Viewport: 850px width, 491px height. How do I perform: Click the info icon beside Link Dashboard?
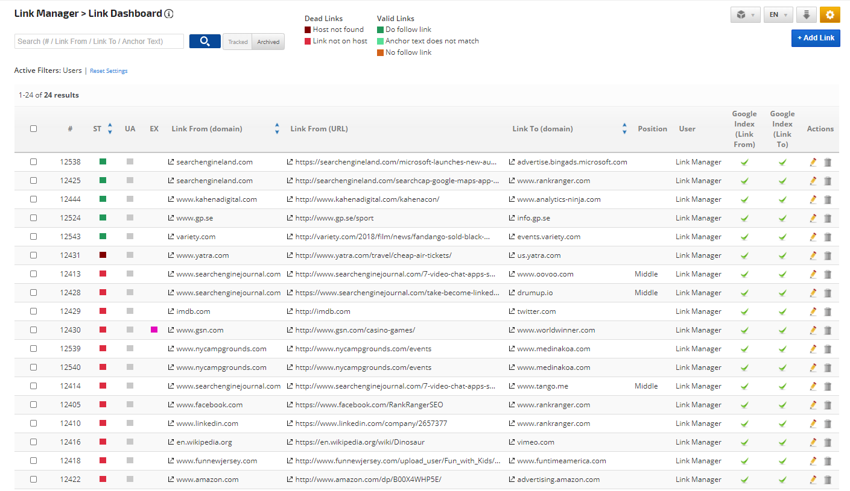click(169, 14)
